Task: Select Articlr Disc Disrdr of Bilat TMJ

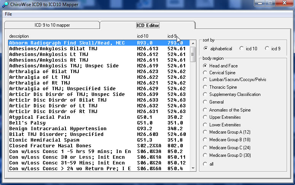Action: (99, 100)
